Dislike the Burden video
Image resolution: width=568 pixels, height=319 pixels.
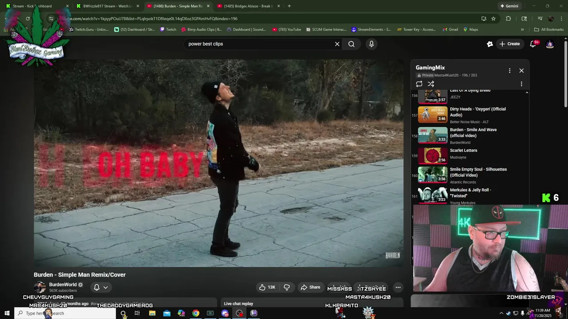point(287,287)
